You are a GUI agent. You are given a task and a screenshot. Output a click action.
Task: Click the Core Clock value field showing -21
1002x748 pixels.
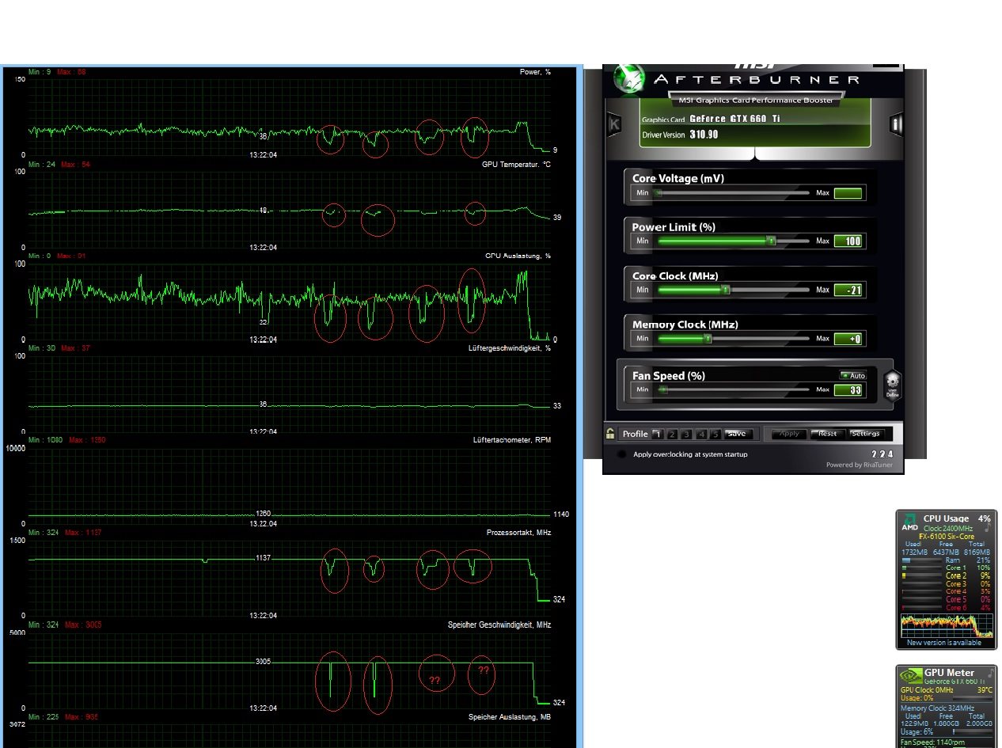pos(848,290)
